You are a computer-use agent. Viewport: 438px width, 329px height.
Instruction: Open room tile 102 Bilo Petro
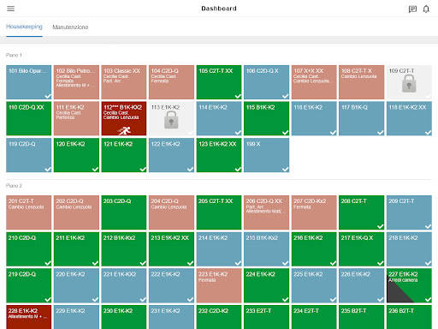tap(76, 82)
